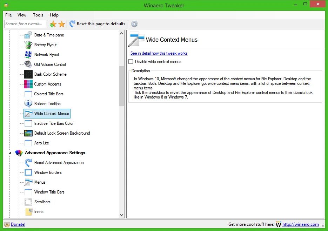Open the Tools menu

point(38,15)
